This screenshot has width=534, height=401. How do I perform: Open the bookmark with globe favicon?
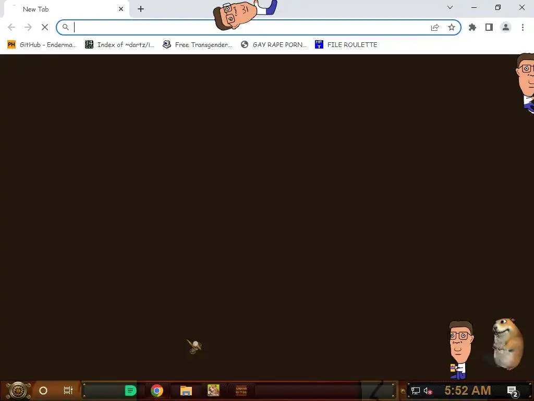pos(273,45)
